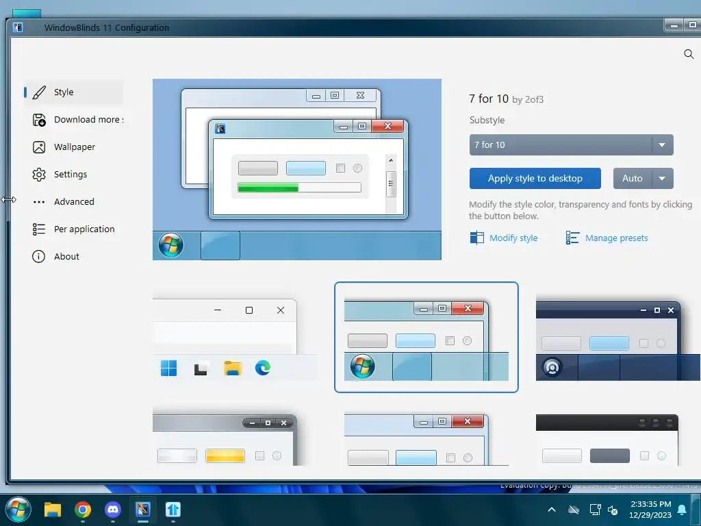Open the About section
Viewport: 701px width, 526px height.
(74, 256)
